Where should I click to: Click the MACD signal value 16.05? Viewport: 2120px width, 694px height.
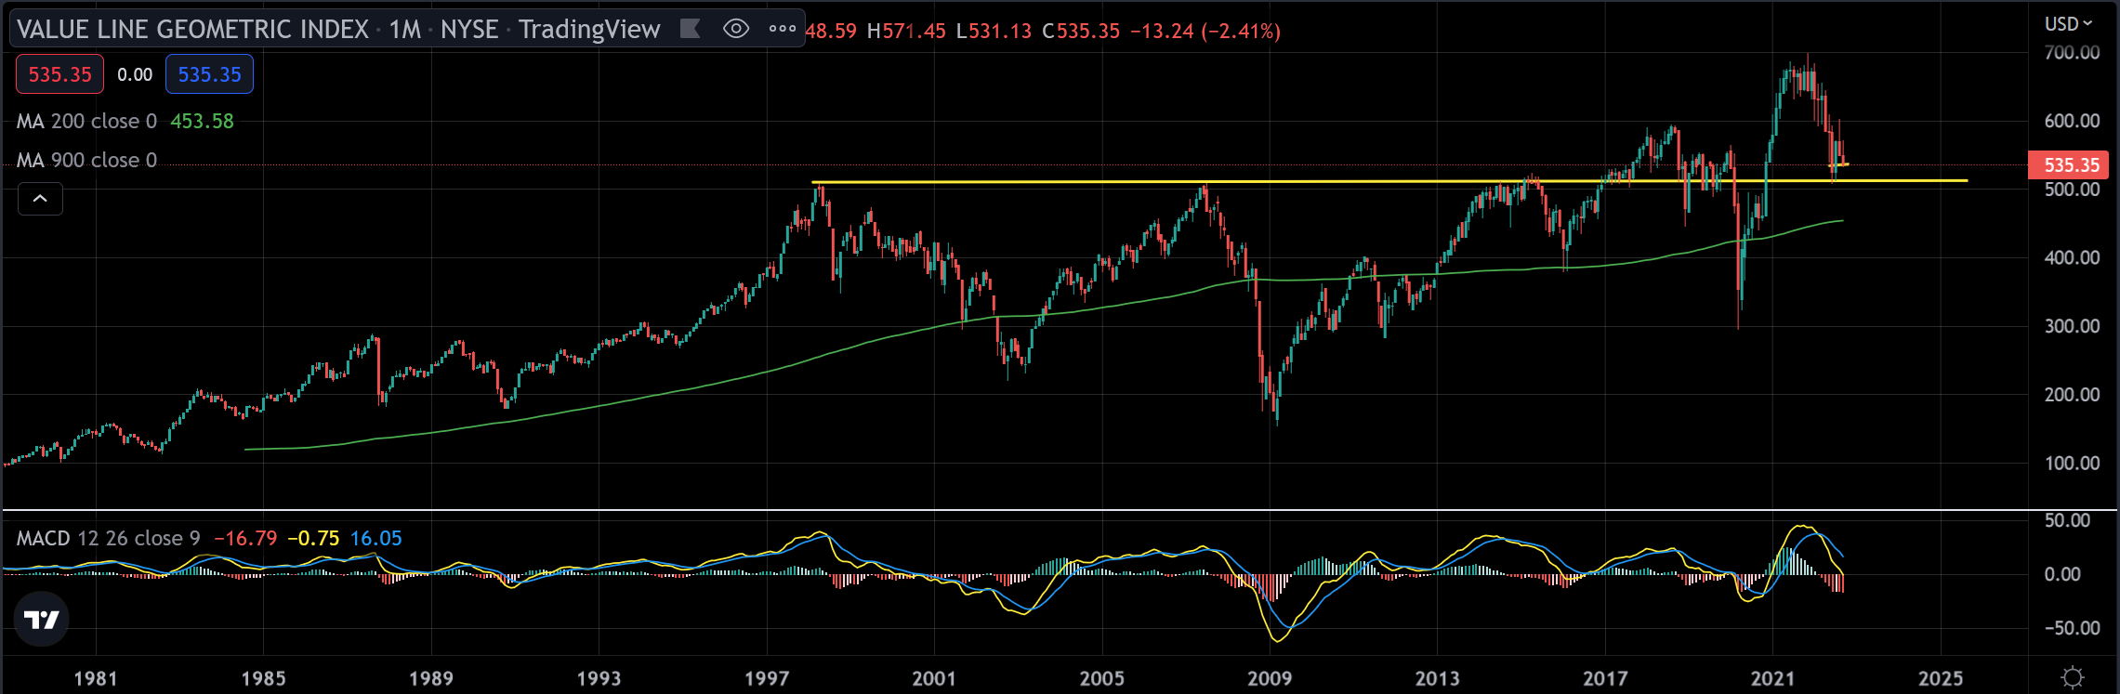pyautogui.click(x=376, y=538)
